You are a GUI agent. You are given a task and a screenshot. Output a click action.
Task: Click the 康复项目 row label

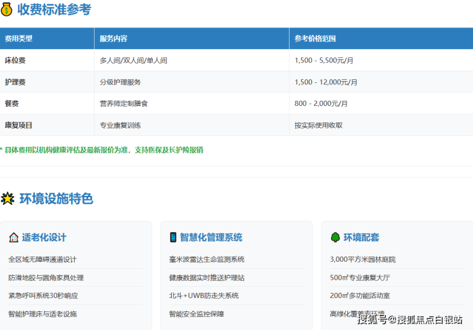coord(19,125)
